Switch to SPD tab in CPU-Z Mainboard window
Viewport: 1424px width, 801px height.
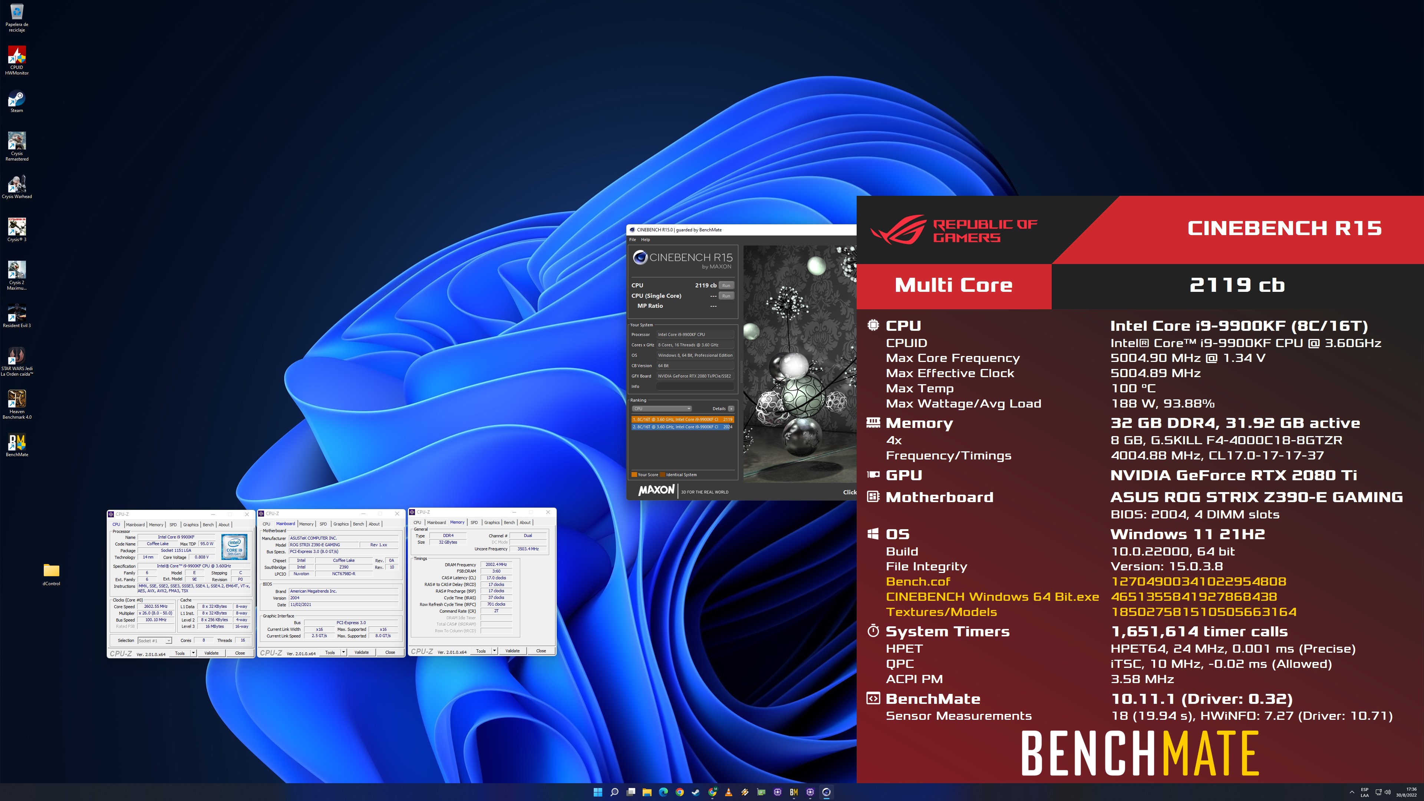[323, 524]
